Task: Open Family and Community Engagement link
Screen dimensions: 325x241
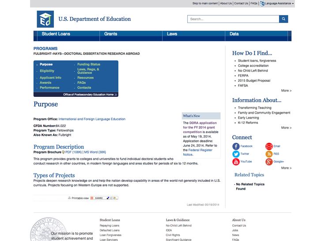Action: [264, 113]
